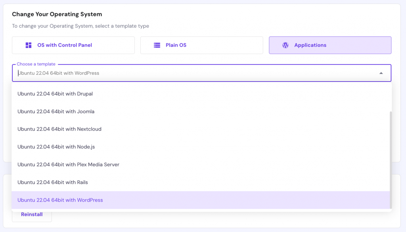Select Ubuntu 22.04 64bit with Node.js

(57, 147)
